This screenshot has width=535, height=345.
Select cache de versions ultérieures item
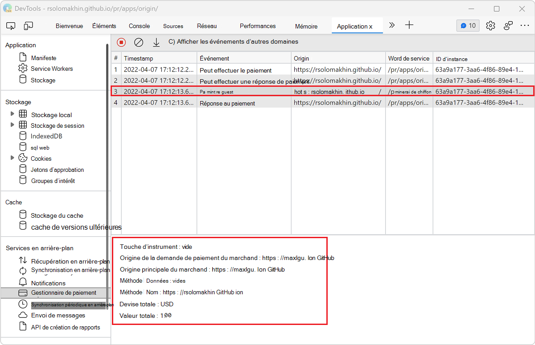pos(76,227)
